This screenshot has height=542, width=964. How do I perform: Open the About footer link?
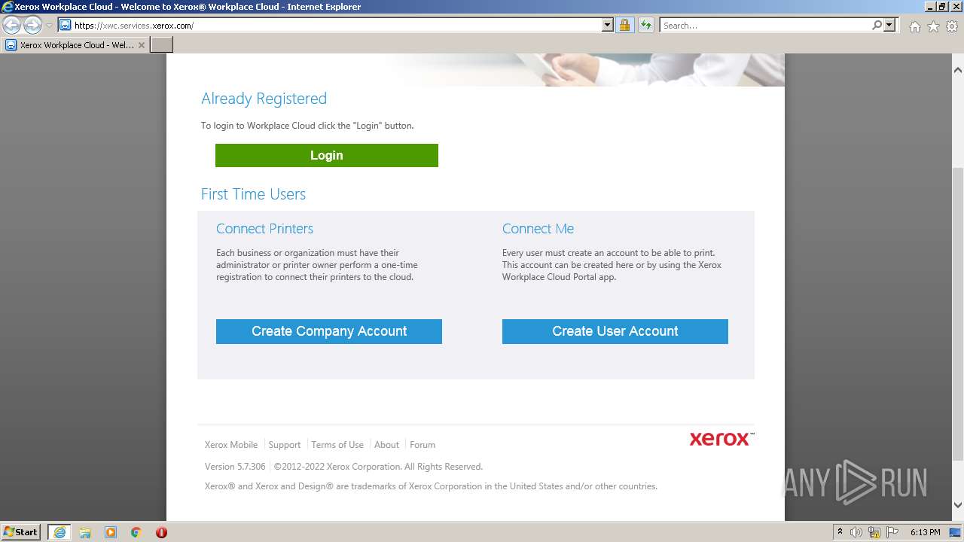pyautogui.click(x=387, y=445)
